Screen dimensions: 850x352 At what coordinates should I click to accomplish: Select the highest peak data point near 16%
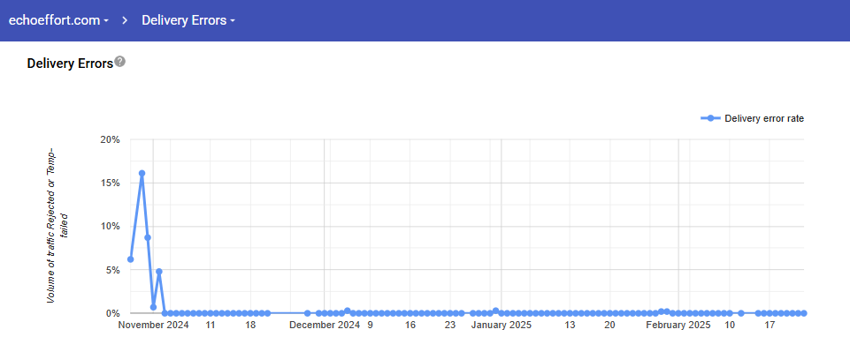(142, 174)
